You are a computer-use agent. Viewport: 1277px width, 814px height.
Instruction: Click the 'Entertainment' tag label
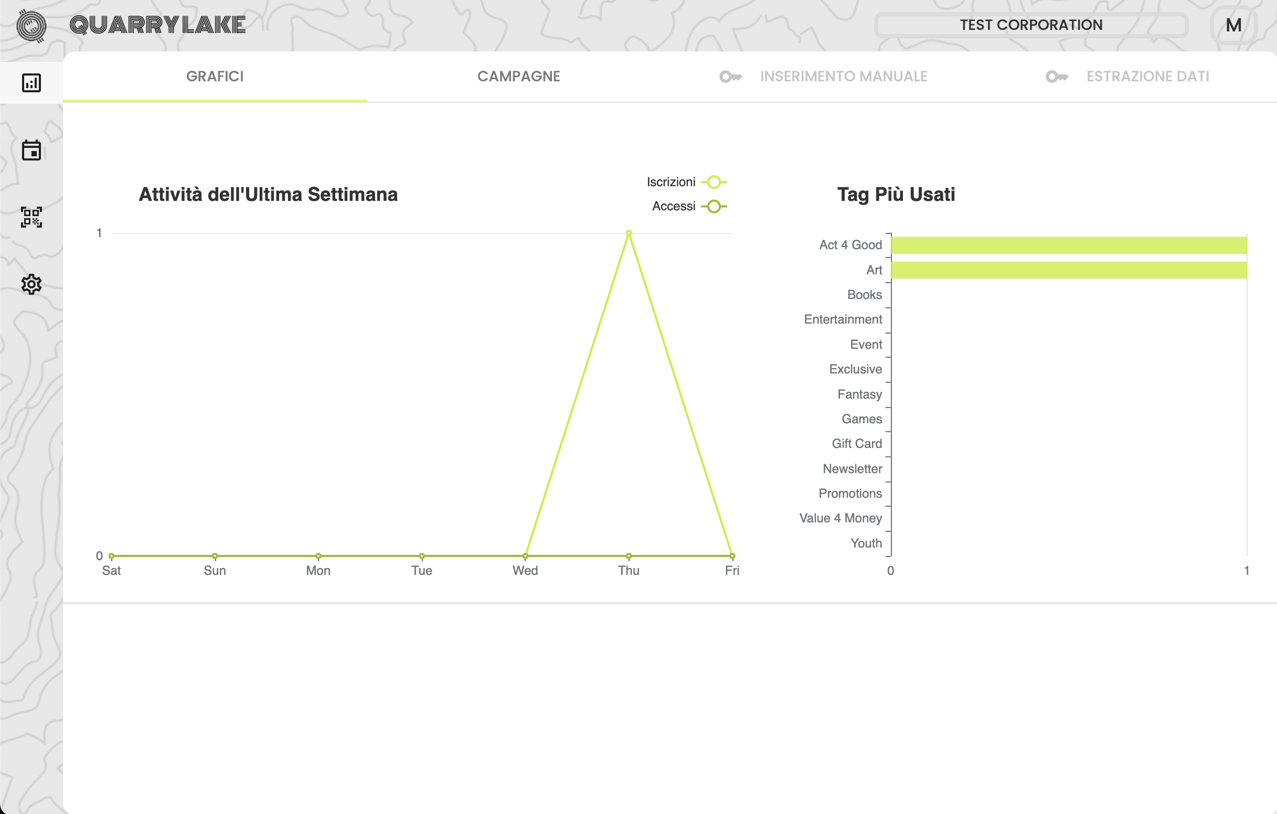(843, 319)
